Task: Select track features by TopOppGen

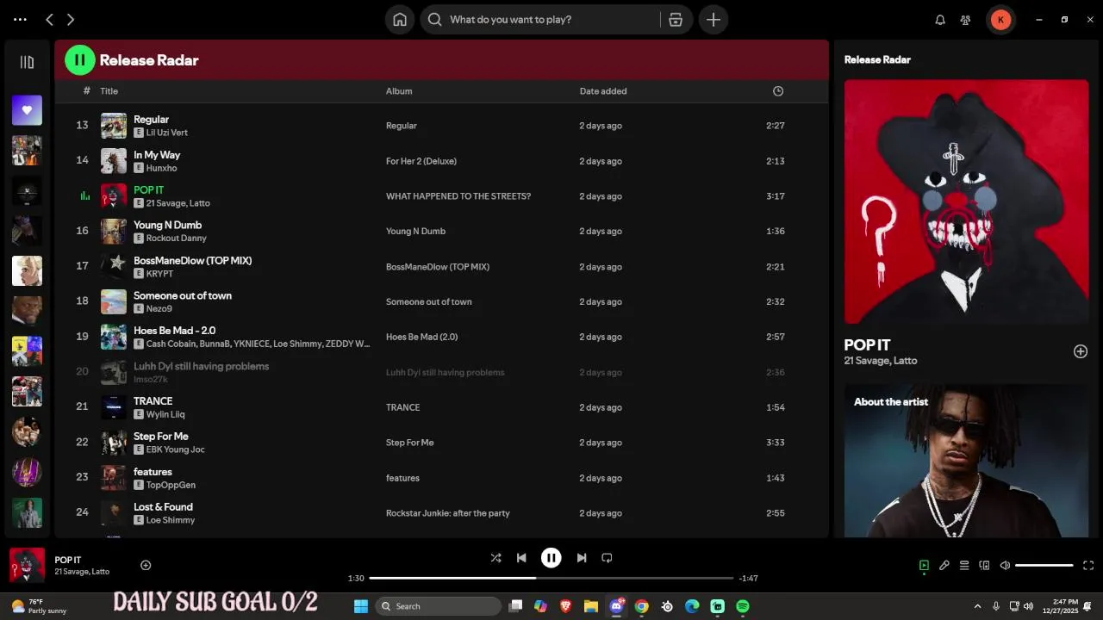Action: coord(153,472)
